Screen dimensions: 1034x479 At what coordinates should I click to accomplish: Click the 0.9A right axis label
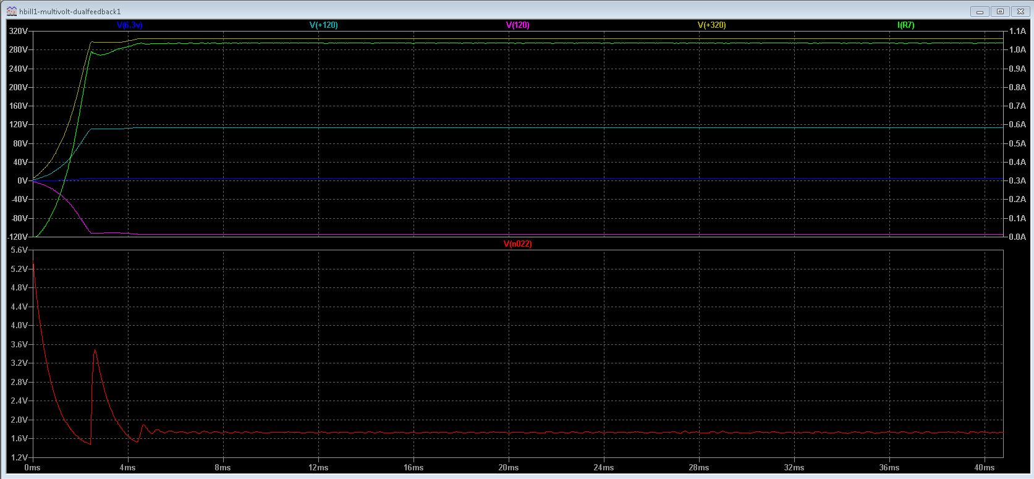click(1017, 69)
